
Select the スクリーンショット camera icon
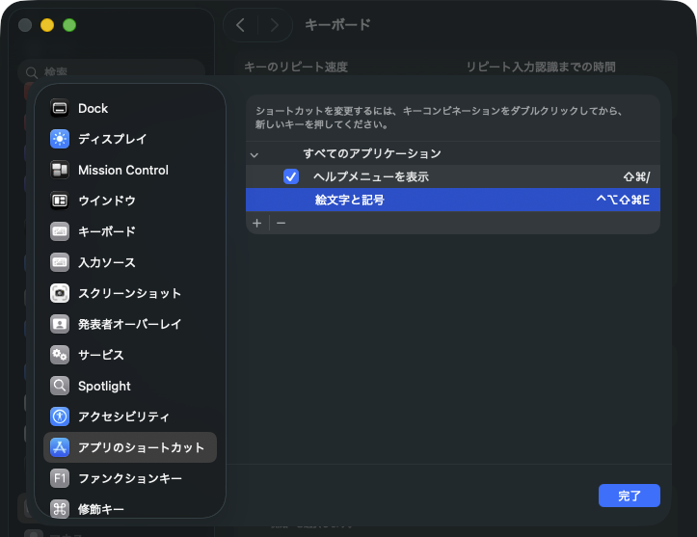click(60, 293)
